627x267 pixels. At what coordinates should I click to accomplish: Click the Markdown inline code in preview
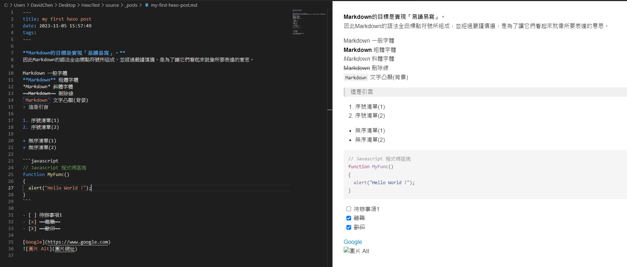(x=356, y=78)
